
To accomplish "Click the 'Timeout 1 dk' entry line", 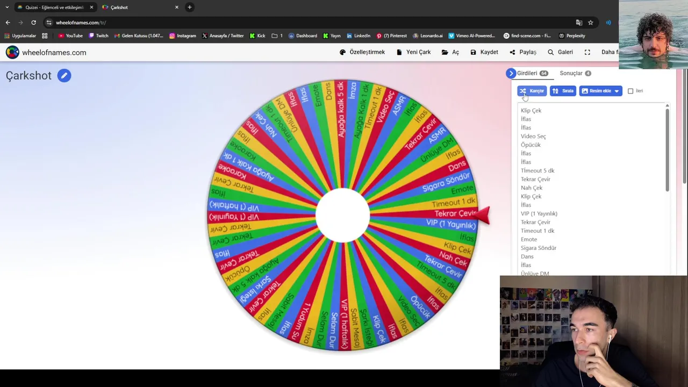I will point(537,231).
